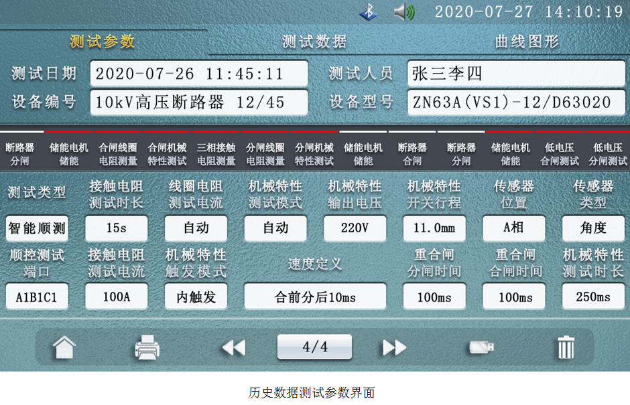Select the 低电压合闸测试 step

point(560,154)
